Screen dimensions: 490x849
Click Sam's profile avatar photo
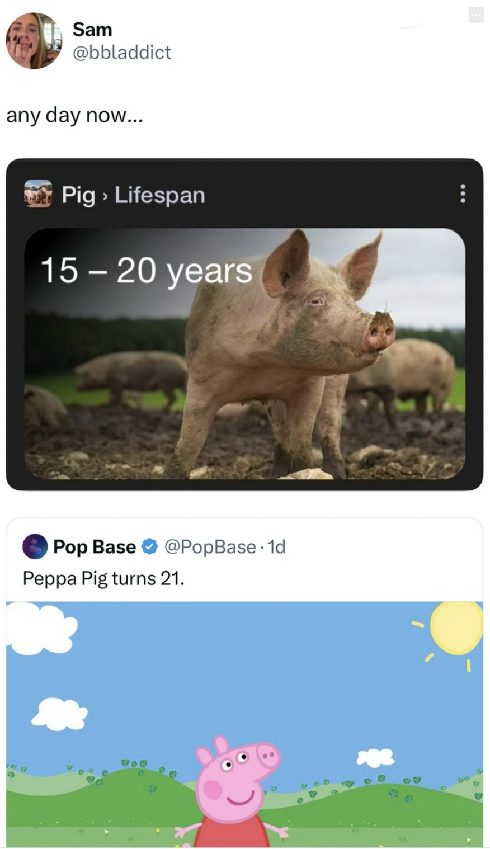(34, 41)
